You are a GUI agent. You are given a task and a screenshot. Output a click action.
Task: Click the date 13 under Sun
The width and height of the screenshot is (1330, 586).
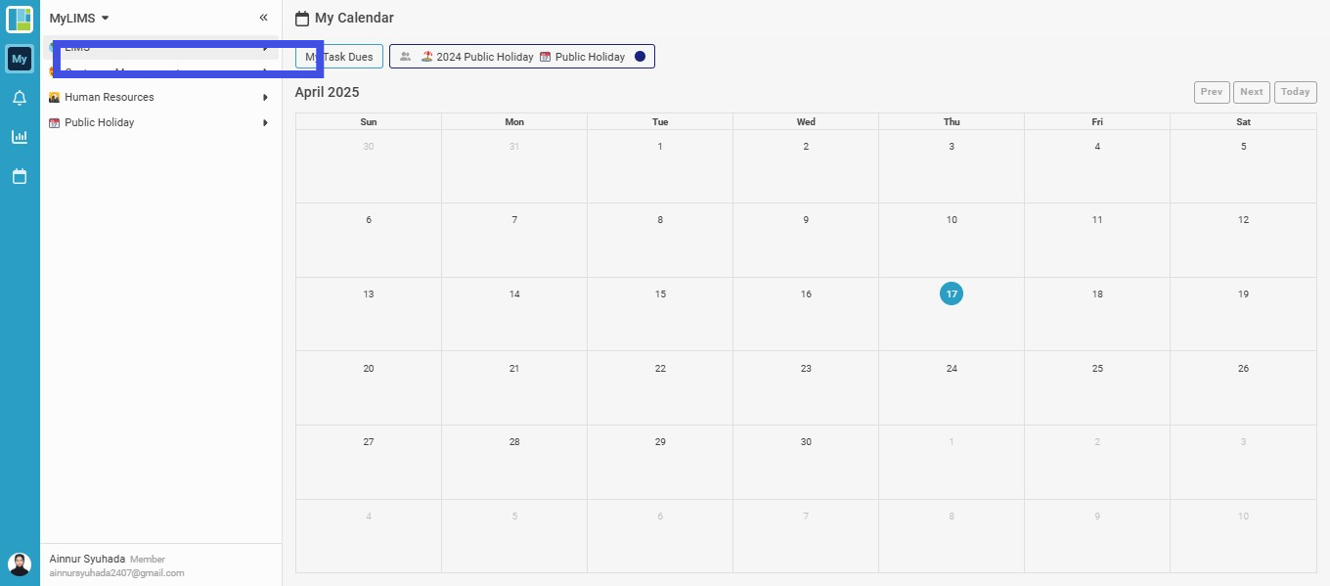369,294
